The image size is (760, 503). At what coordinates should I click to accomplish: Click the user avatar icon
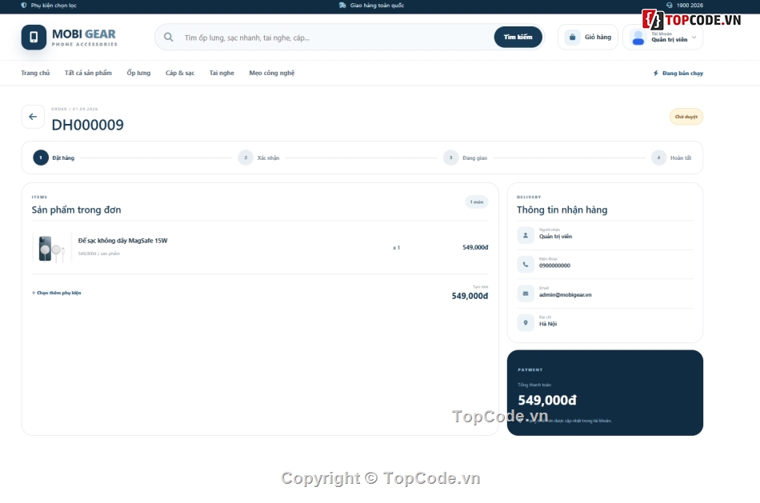[x=638, y=38]
